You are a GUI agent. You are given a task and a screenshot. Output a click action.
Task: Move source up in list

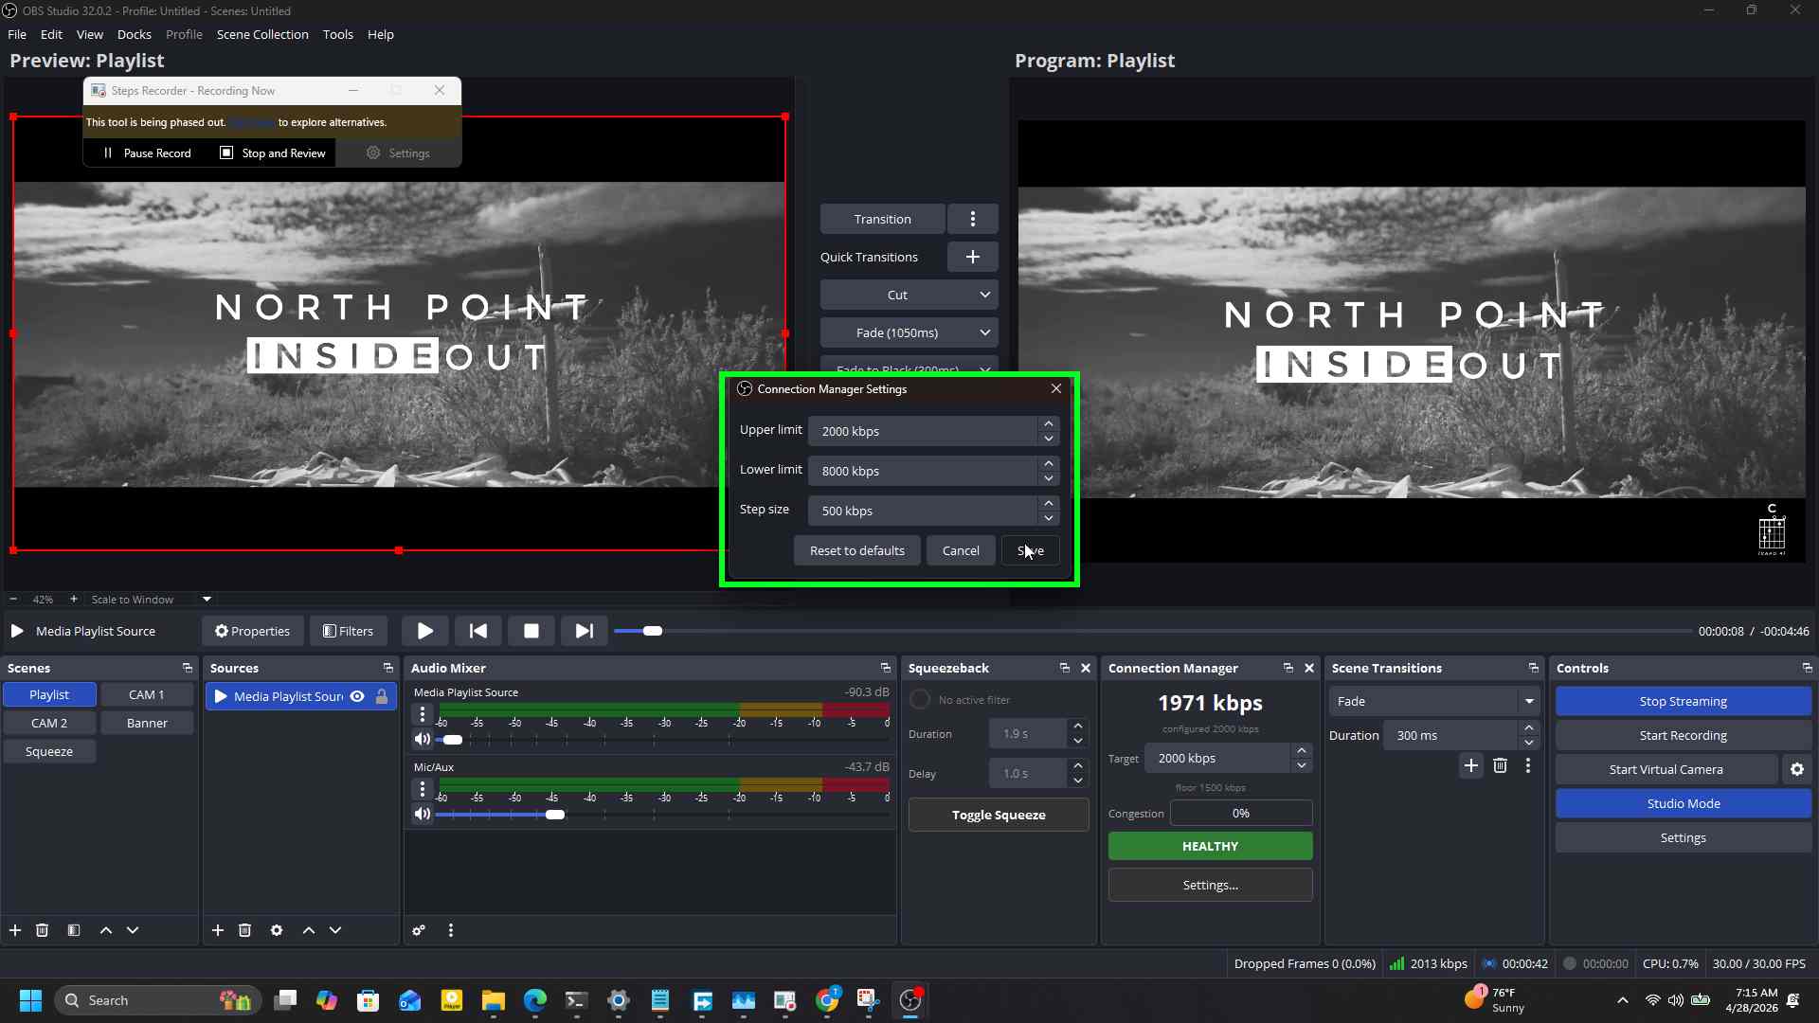309,930
